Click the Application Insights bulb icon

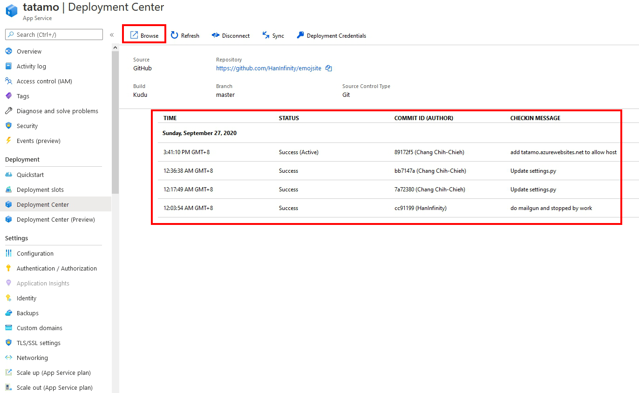(x=8, y=283)
